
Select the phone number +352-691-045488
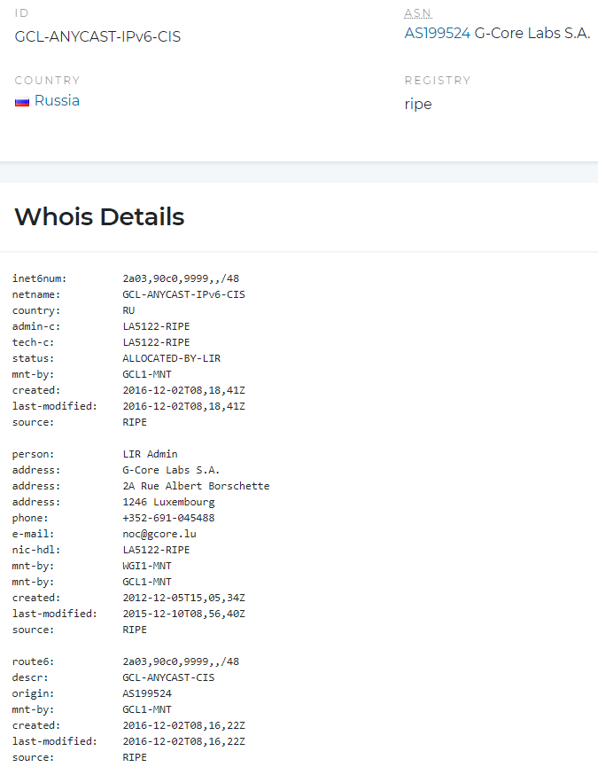168,518
